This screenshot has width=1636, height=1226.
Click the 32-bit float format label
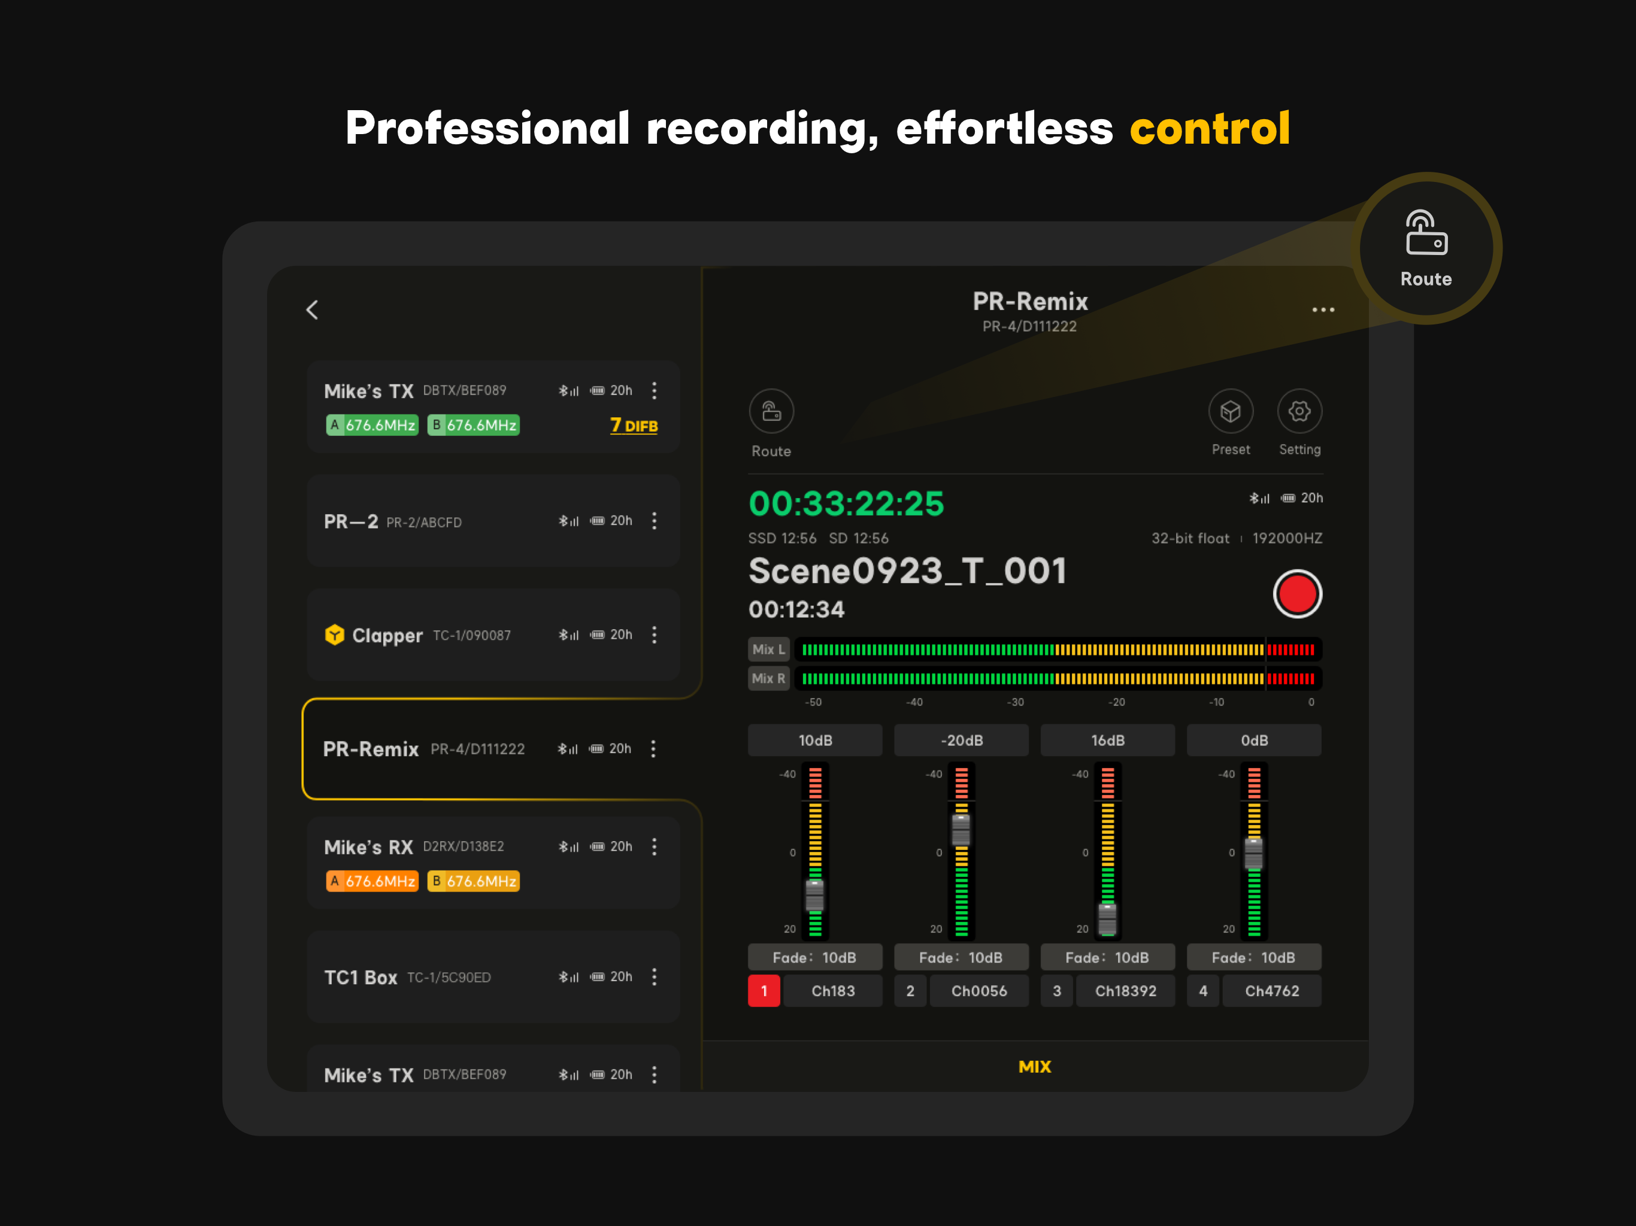(x=1190, y=538)
